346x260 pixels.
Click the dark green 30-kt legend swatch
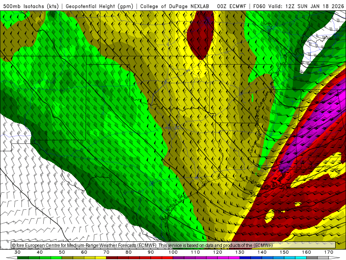tap(23, 258)
